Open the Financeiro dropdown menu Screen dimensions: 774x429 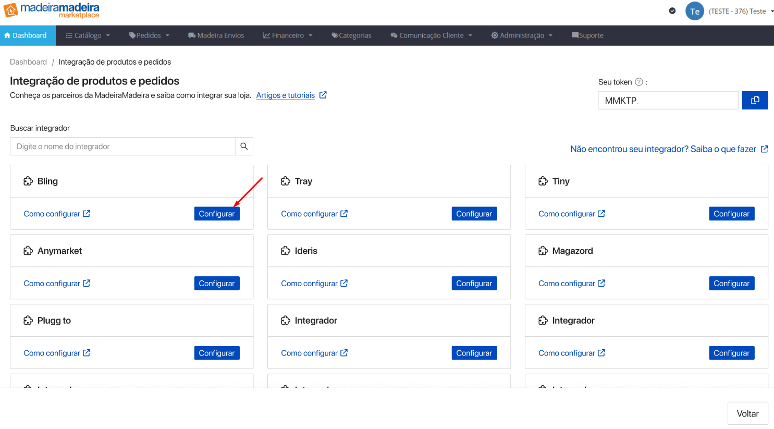[x=288, y=35]
